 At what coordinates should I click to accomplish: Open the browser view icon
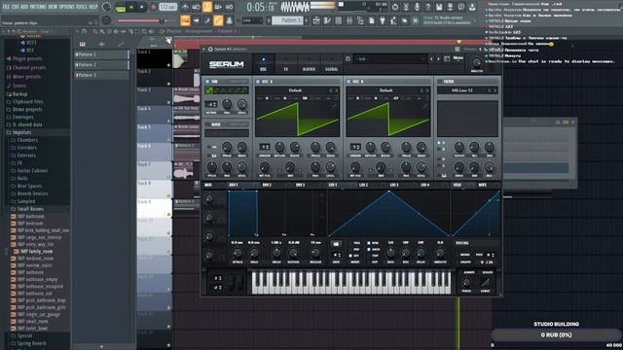point(360,20)
